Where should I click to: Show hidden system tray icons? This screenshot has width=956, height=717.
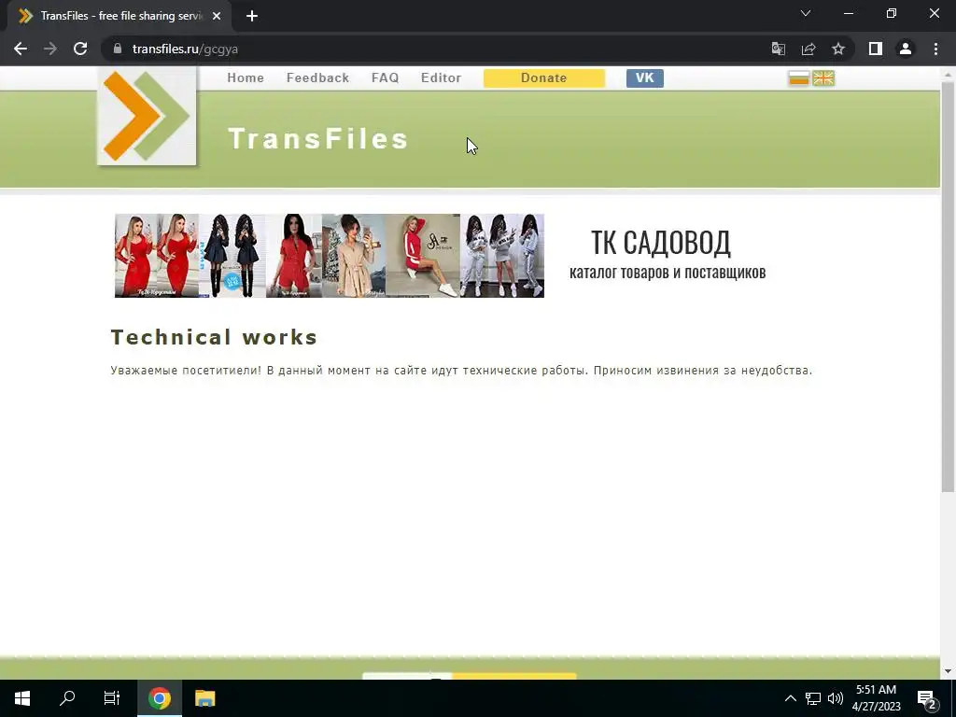click(790, 698)
